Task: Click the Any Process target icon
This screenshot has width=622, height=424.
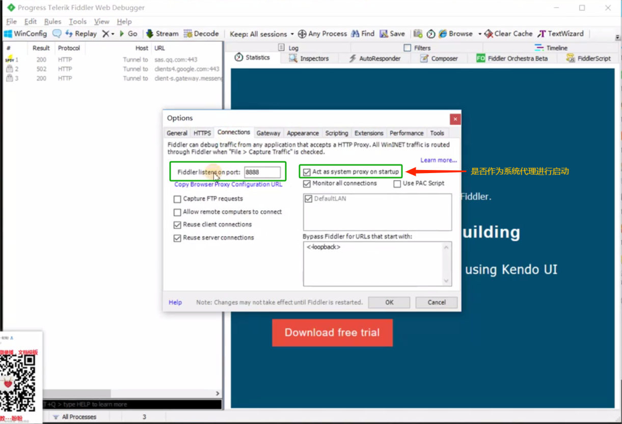Action: click(302, 34)
